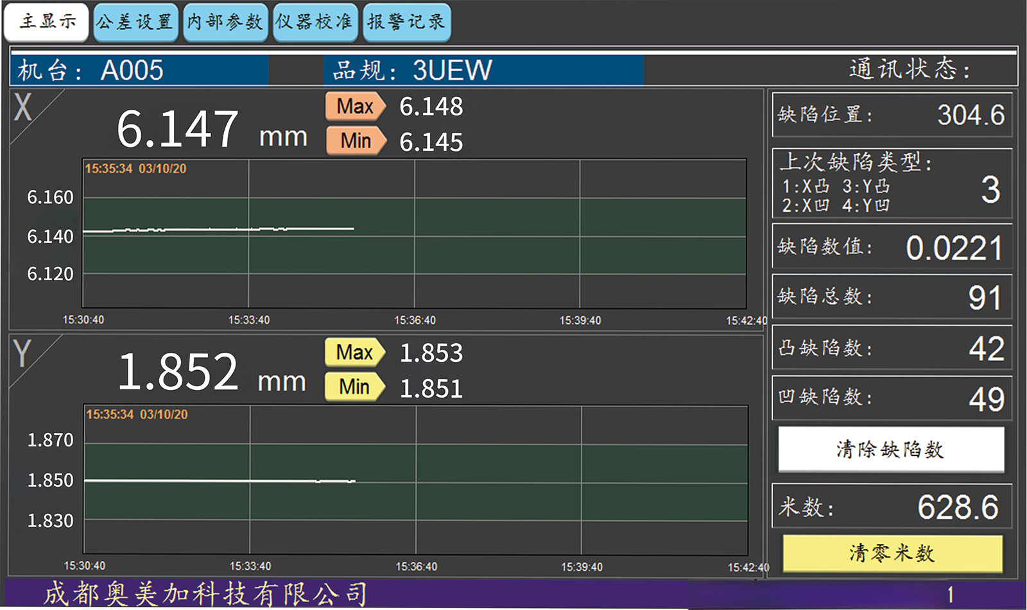Viewport: 1027px width, 610px height.
Task: Click the orange Max badge for X
Action: tap(355, 106)
